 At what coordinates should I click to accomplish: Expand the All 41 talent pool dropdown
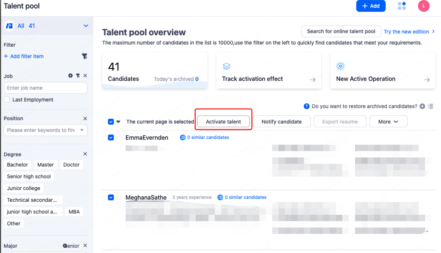tap(85, 26)
